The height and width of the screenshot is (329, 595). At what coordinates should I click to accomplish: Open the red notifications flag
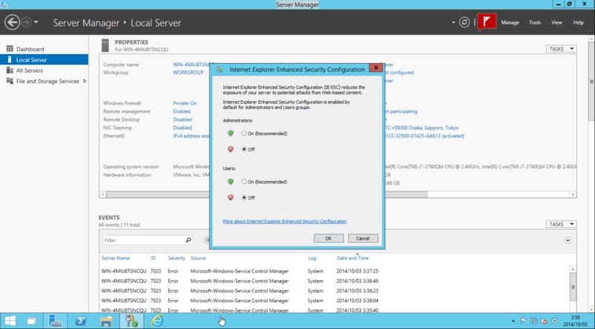[x=487, y=22]
